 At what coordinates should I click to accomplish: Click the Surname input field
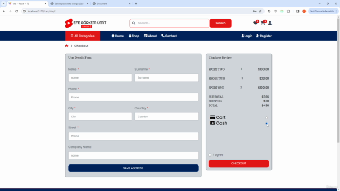point(166,77)
